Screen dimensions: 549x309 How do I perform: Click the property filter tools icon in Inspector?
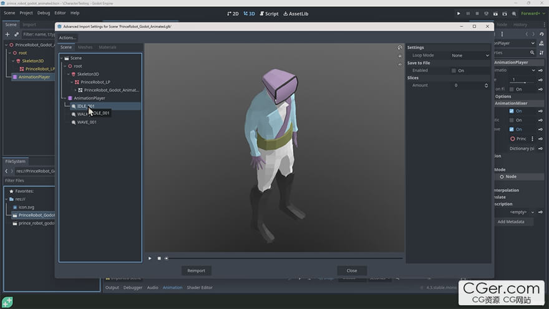click(x=542, y=52)
